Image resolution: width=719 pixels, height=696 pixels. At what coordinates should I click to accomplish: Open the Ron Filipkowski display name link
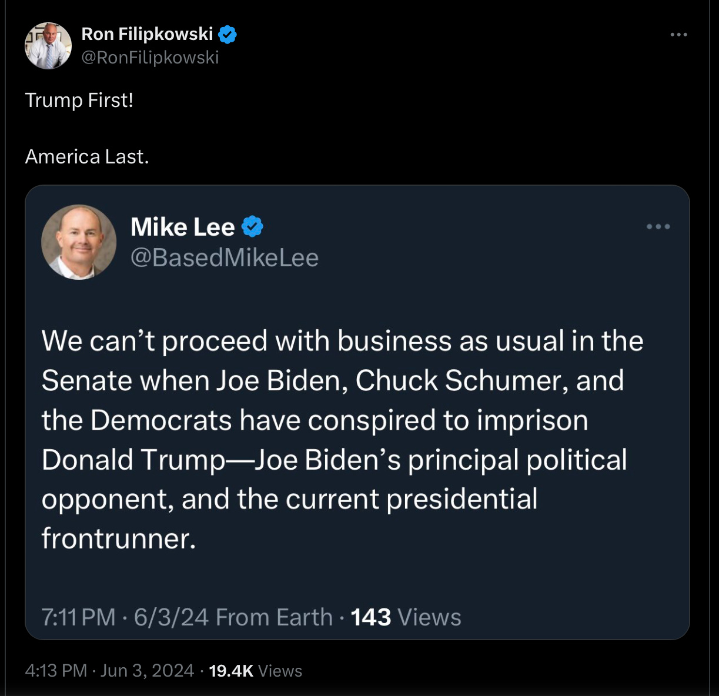[147, 34]
